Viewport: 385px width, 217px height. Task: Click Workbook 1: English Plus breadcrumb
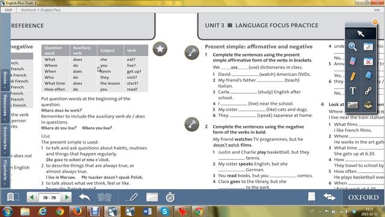(x=40, y=10)
